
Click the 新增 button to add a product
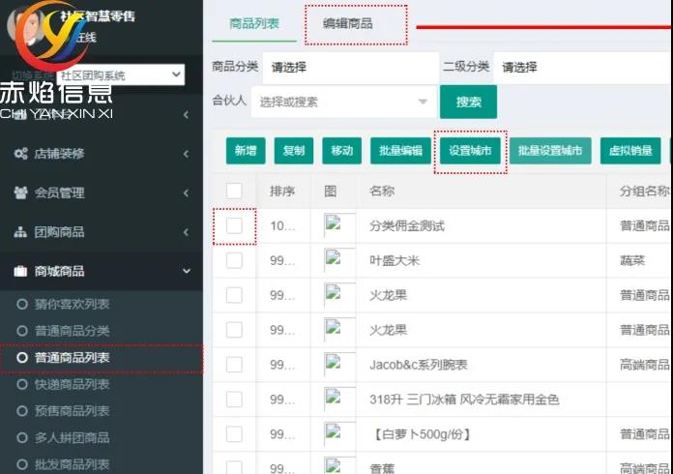tap(246, 151)
